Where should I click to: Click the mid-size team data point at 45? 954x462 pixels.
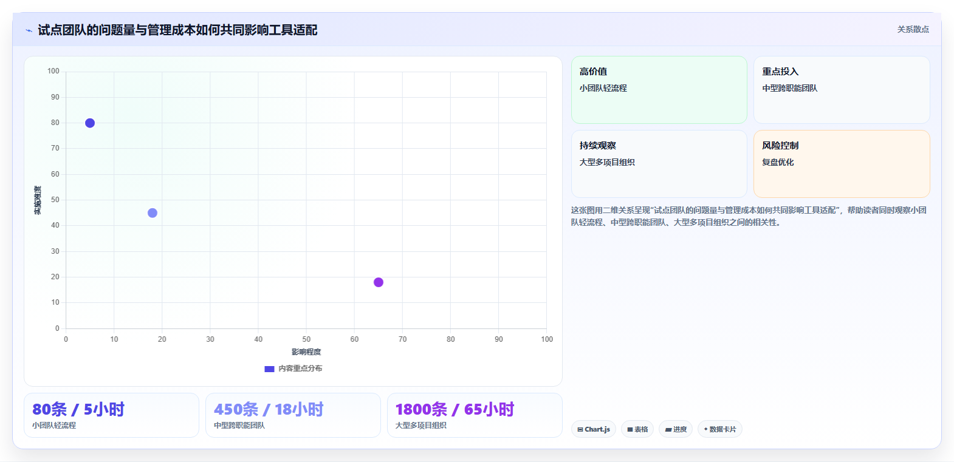[x=153, y=213]
